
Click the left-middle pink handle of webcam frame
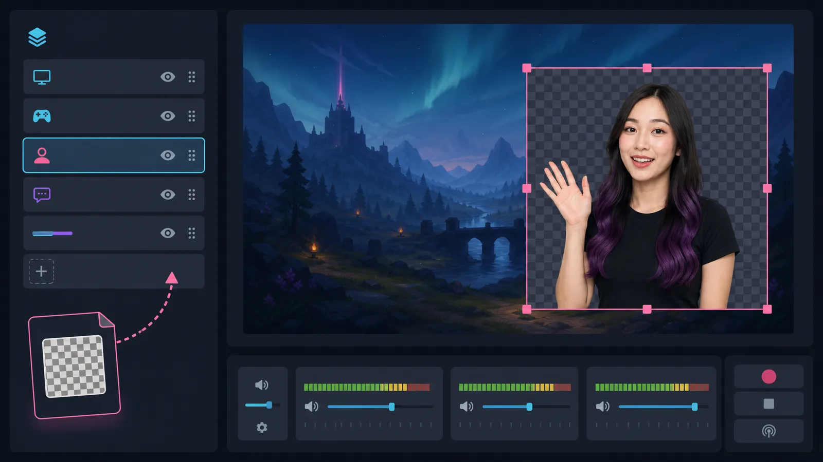[527, 188]
